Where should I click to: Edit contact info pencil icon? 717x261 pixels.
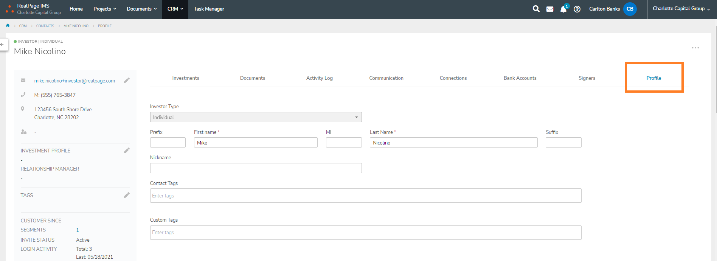coord(127,80)
